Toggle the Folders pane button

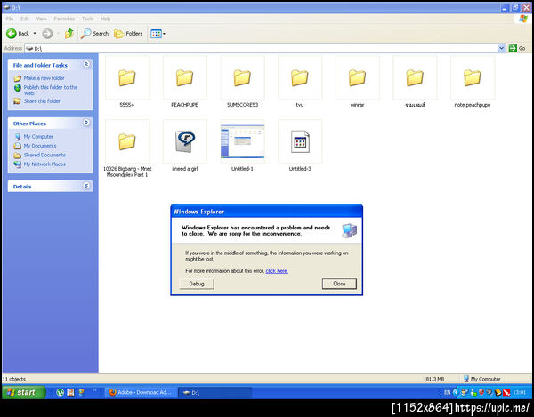point(128,33)
